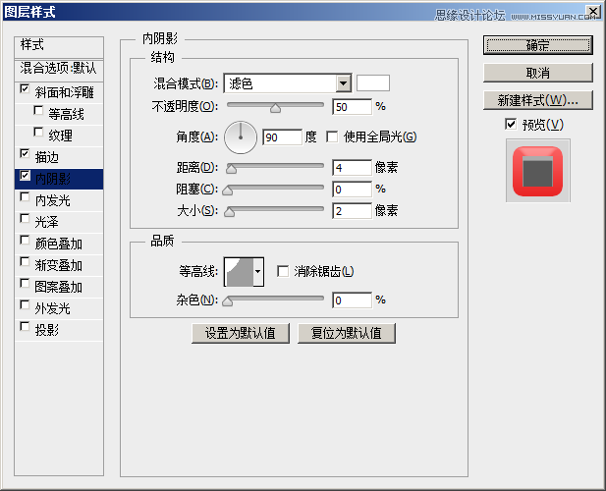Viewport: 606px width, 491px height.
Task: Enable 使用全局光 checkbox
Action: (332, 136)
